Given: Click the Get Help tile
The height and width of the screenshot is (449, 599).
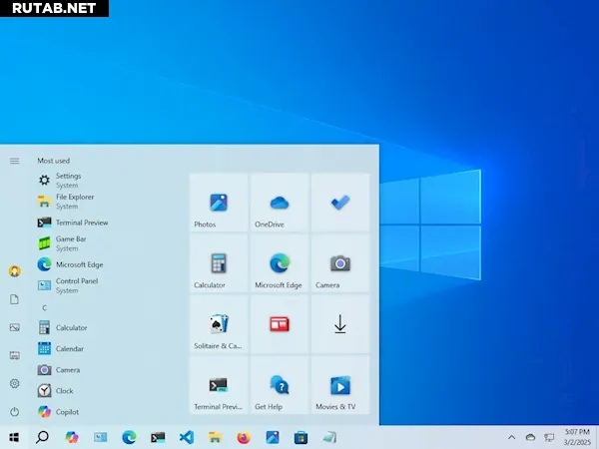Looking at the screenshot, I should tap(280, 385).
